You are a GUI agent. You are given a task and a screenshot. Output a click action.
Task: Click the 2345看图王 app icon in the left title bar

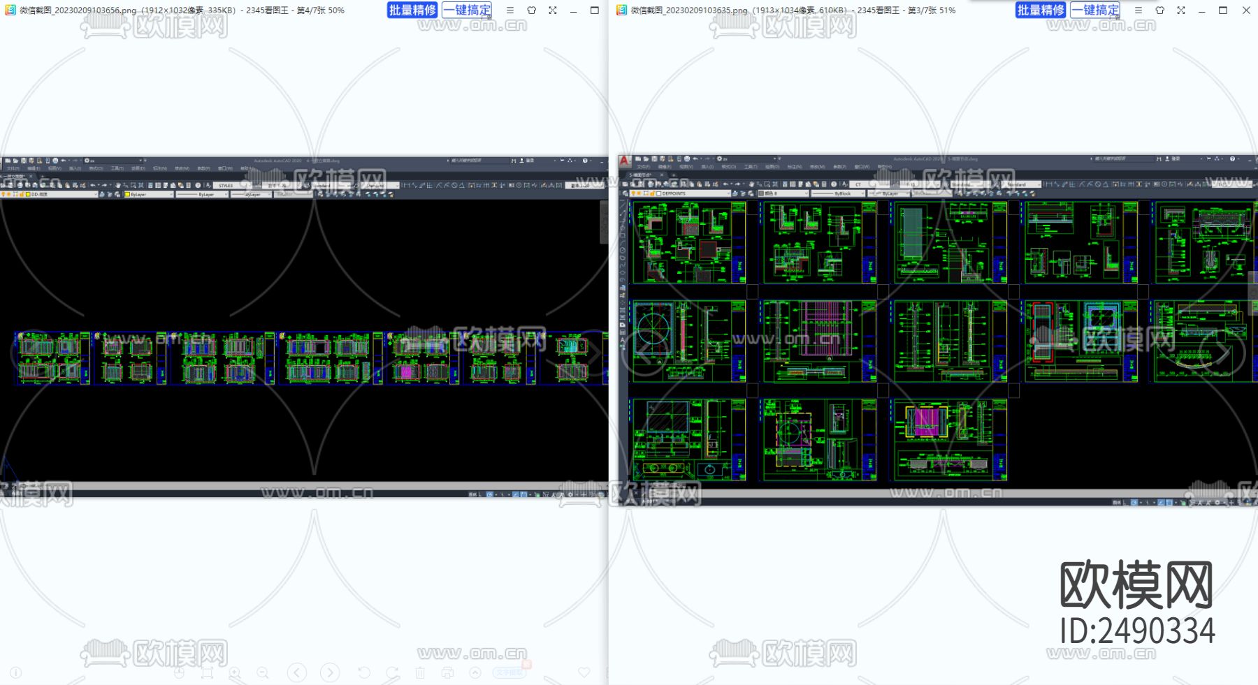click(10, 10)
